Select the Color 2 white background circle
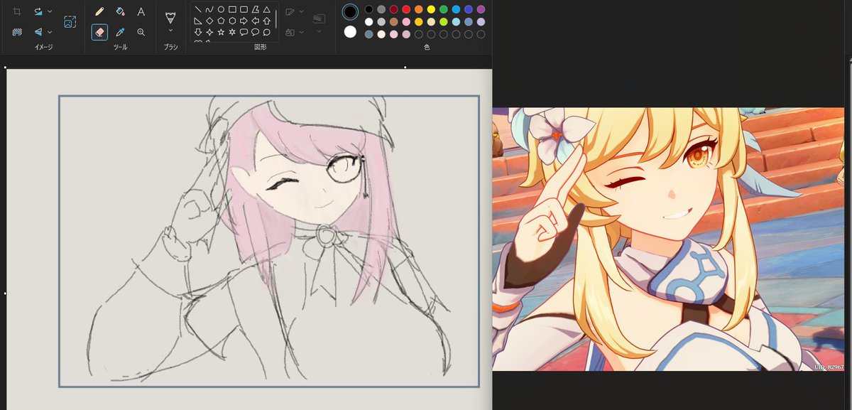Image resolution: width=852 pixels, height=410 pixels. click(350, 32)
